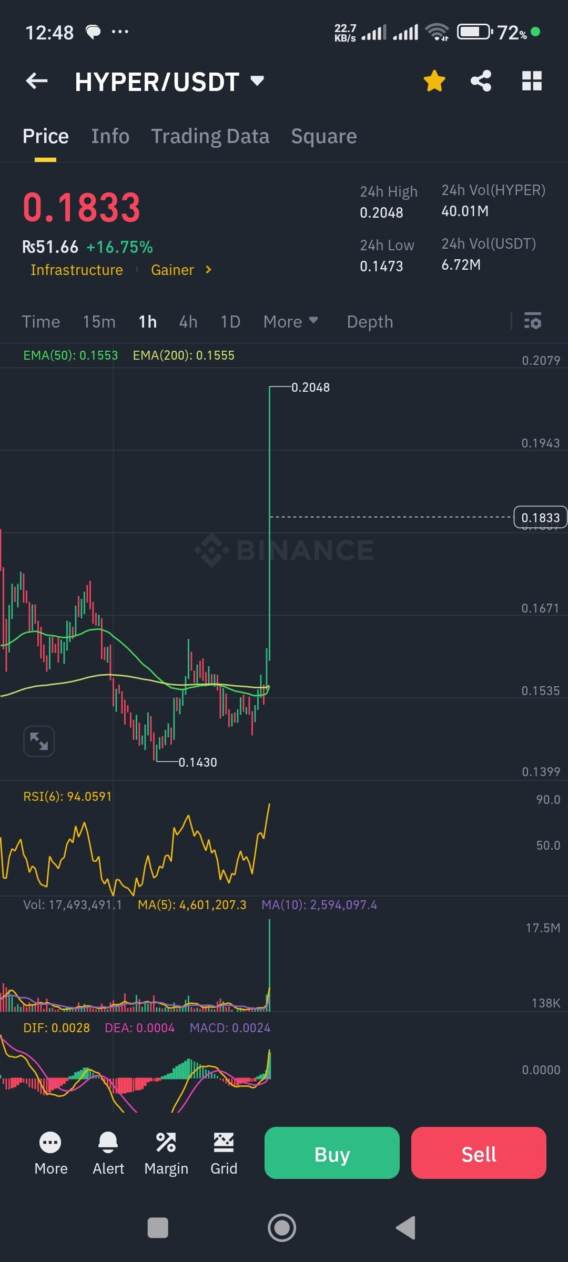568x1262 pixels.
Task: Select the 1h chart interval
Action: (x=148, y=322)
